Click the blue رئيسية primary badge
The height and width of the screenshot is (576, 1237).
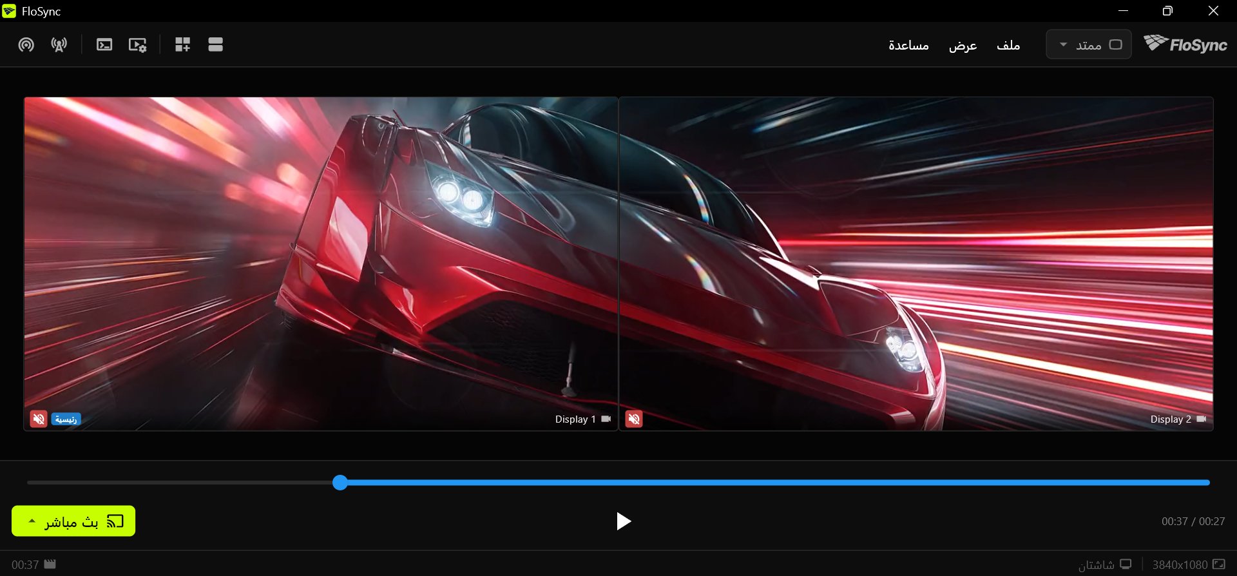[x=66, y=419]
